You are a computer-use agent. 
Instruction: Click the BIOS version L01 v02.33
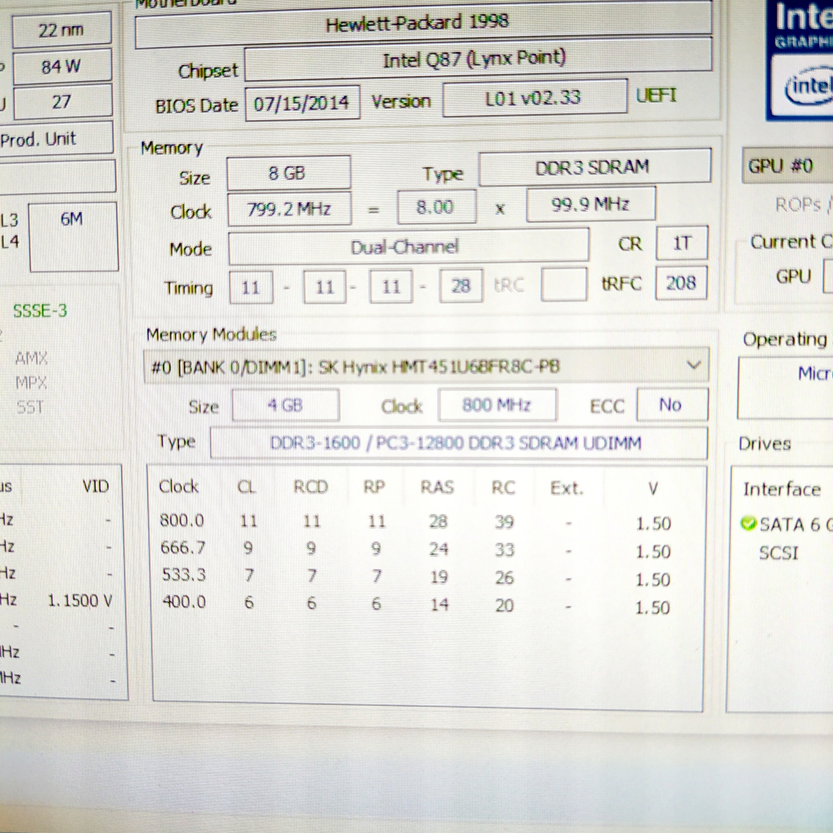pos(534,98)
